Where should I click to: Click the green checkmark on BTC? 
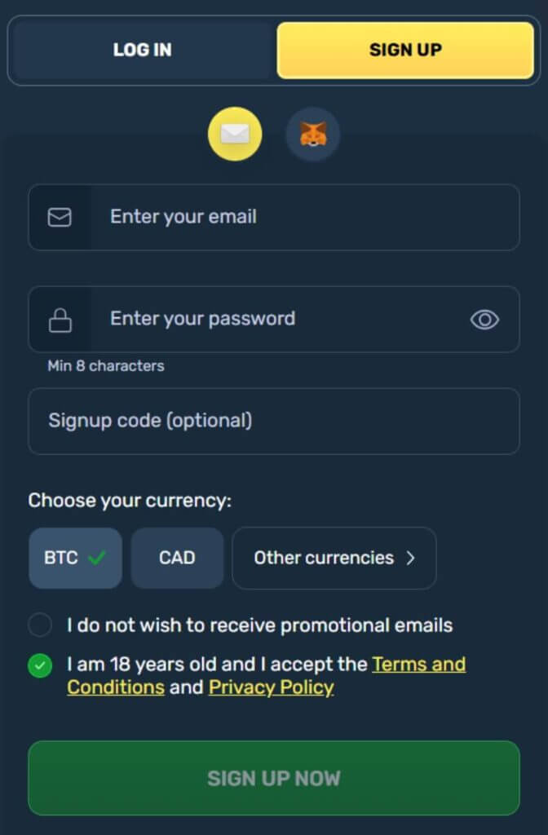pos(97,558)
